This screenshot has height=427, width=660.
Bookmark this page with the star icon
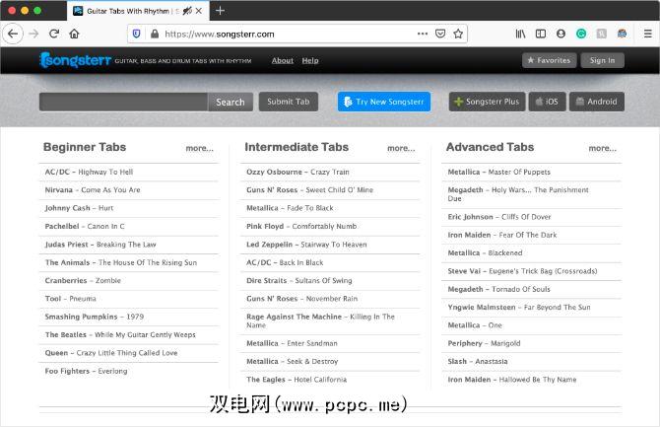tap(458, 34)
